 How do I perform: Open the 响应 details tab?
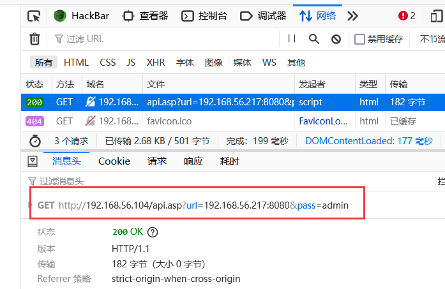(x=193, y=161)
